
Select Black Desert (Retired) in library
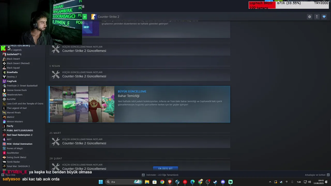pos(18,63)
